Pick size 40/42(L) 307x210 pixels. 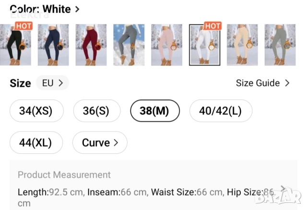(x=221, y=111)
